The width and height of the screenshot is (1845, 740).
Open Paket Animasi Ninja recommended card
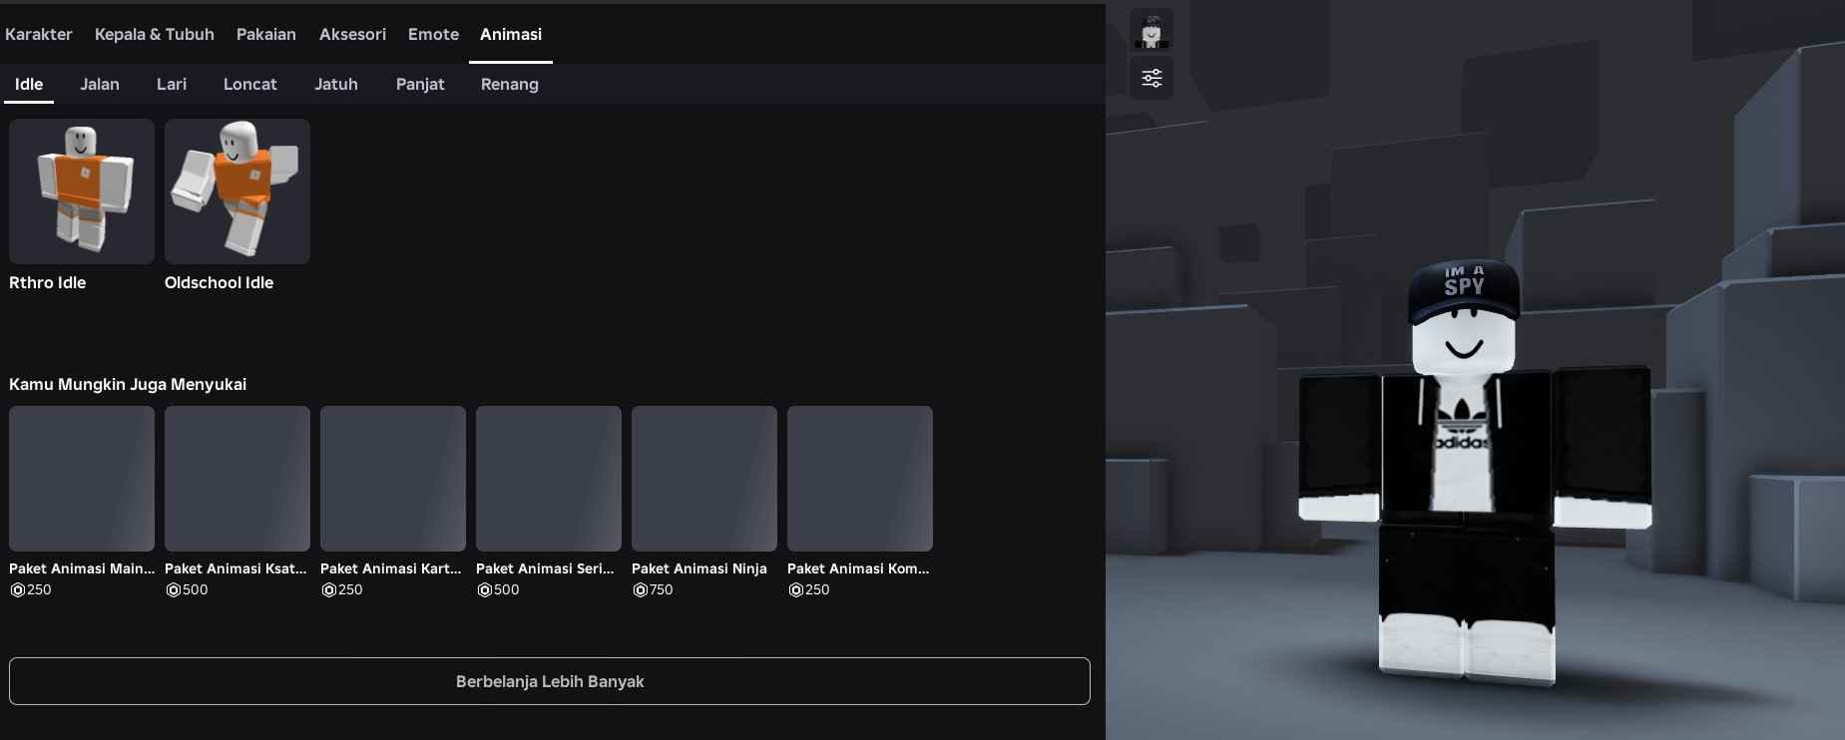click(704, 479)
